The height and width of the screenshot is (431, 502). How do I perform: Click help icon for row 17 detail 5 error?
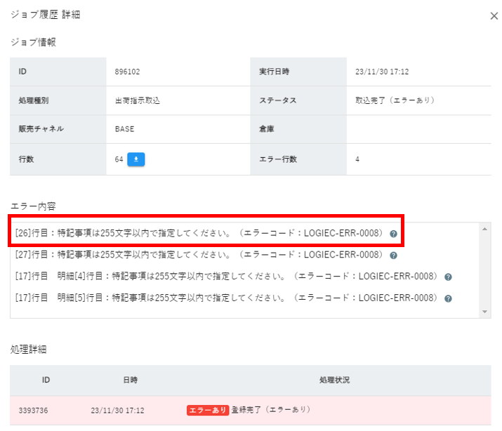[x=448, y=298]
